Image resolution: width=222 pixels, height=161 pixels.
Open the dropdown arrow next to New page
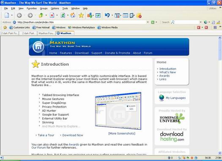pos(12,15)
